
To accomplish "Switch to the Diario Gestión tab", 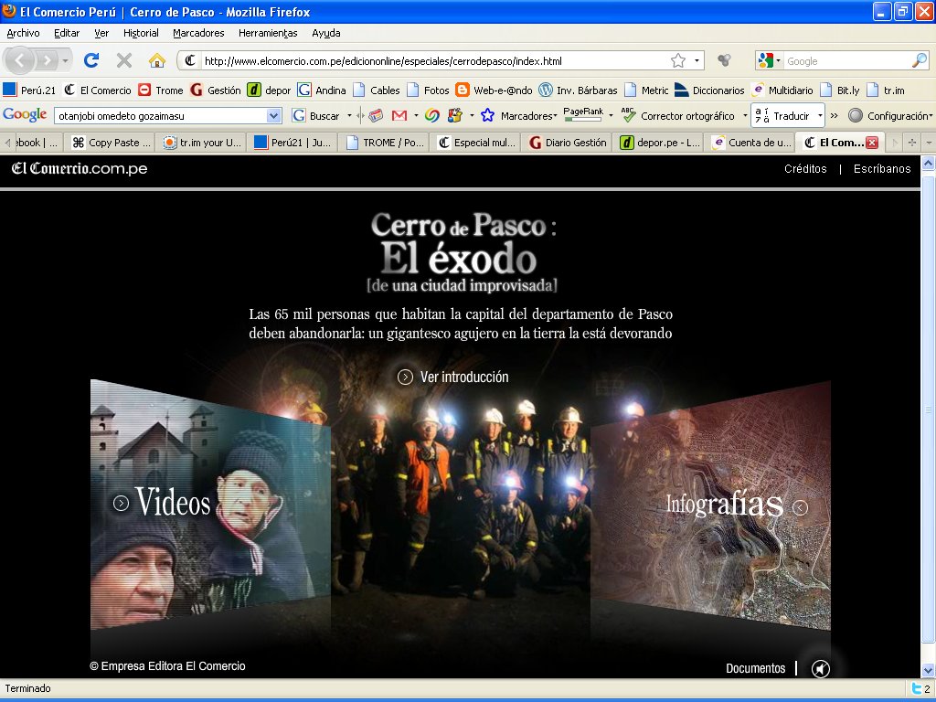I will pyautogui.click(x=567, y=143).
